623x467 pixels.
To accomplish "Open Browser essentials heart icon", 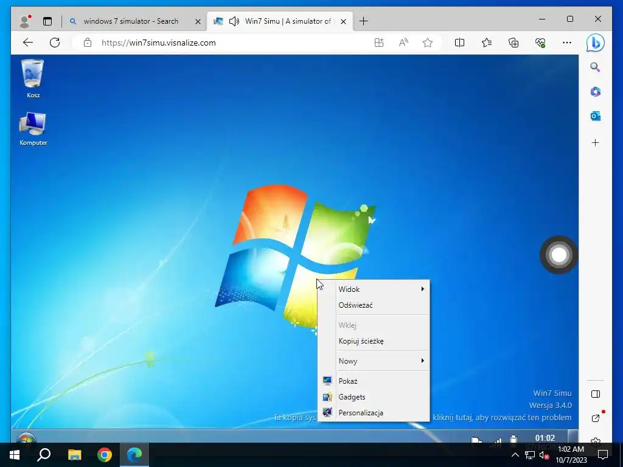I will [x=540, y=43].
